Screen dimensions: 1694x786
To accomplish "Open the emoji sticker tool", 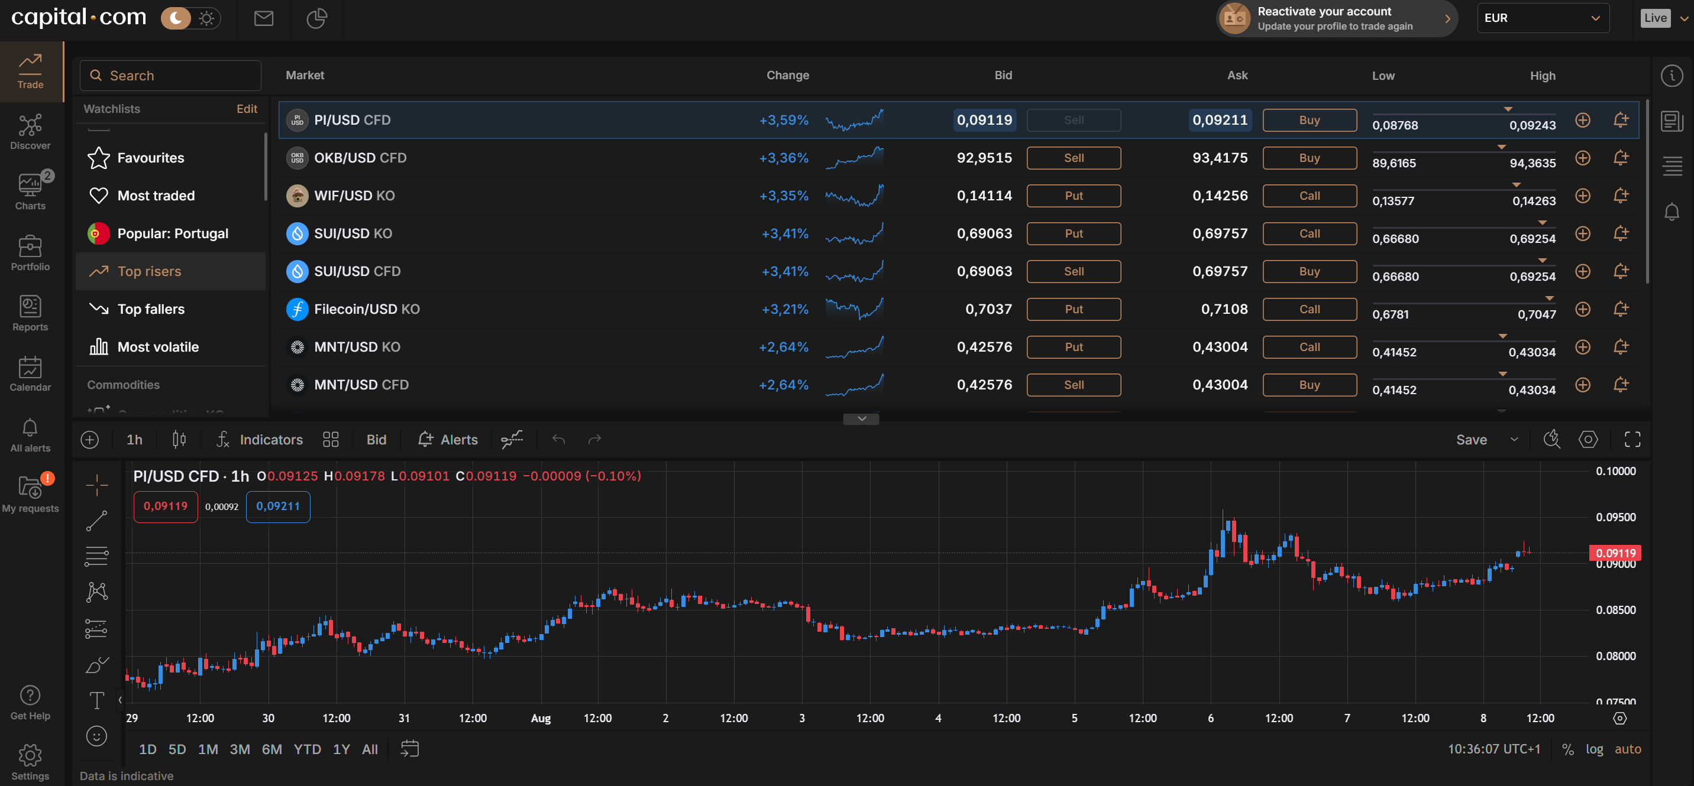I will pos(96,736).
